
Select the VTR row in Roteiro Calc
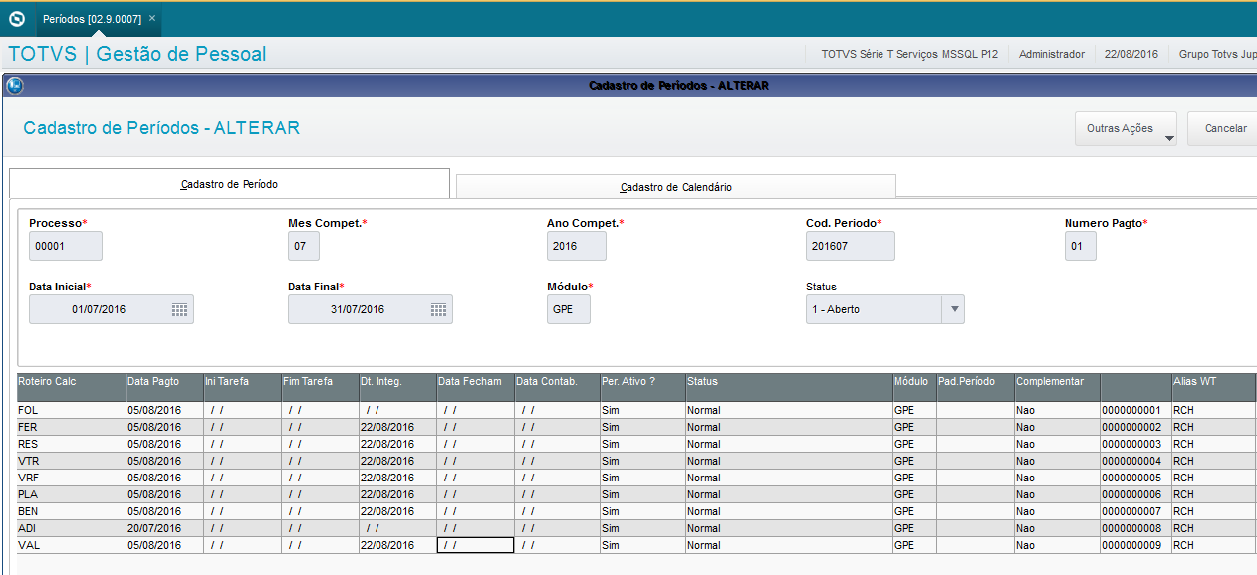point(72,461)
